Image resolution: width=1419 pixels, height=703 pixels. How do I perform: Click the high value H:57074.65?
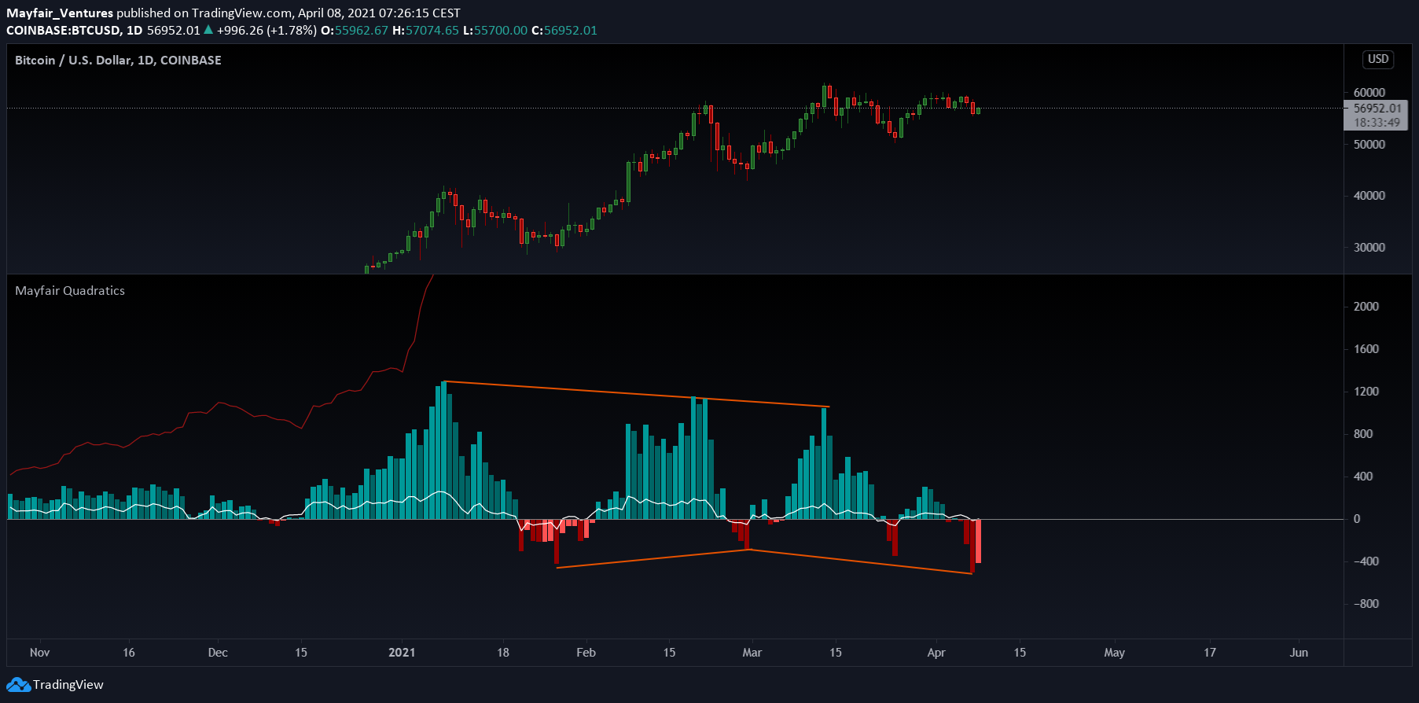(425, 31)
